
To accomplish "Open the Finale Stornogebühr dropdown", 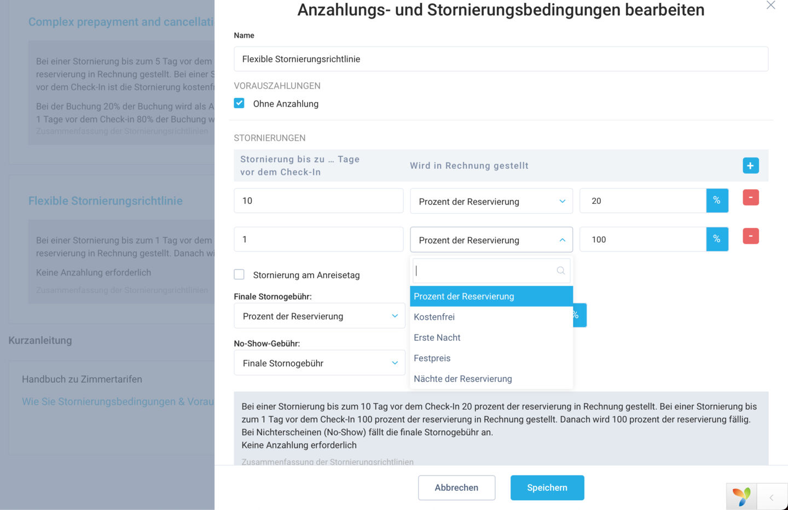I will 320,316.
